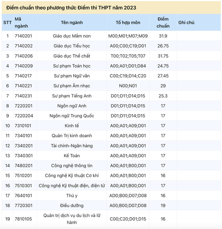
Task: Select the Ngôn ngữ Trung Quốc cell
Action: tap(72, 116)
